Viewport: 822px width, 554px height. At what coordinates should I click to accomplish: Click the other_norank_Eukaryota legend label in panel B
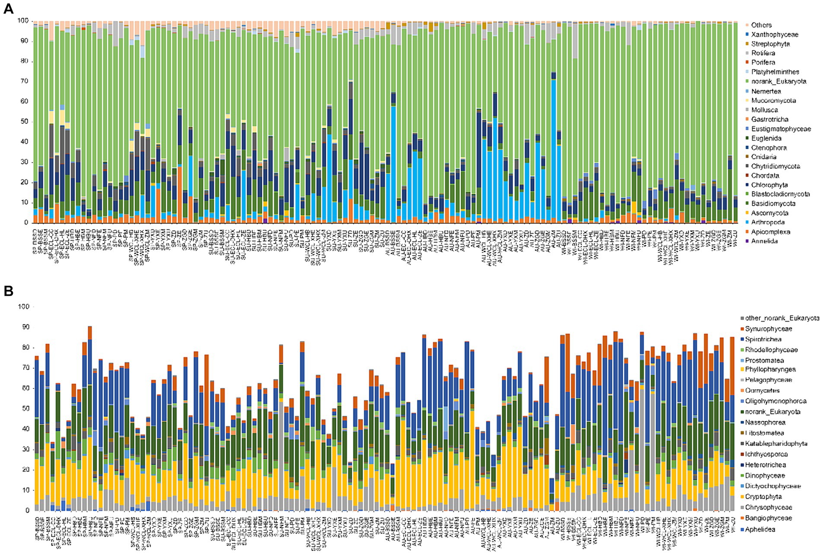pyautogui.click(x=782, y=318)
